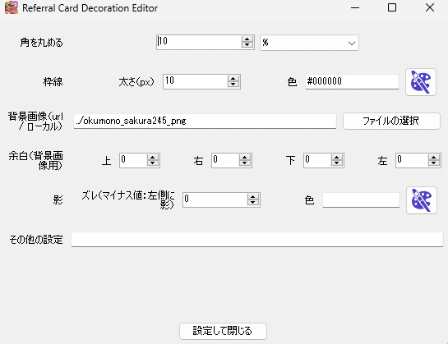Increase right margin (右) spinner up
The width and height of the screenshot is (448, 344).
pos(245,158)
